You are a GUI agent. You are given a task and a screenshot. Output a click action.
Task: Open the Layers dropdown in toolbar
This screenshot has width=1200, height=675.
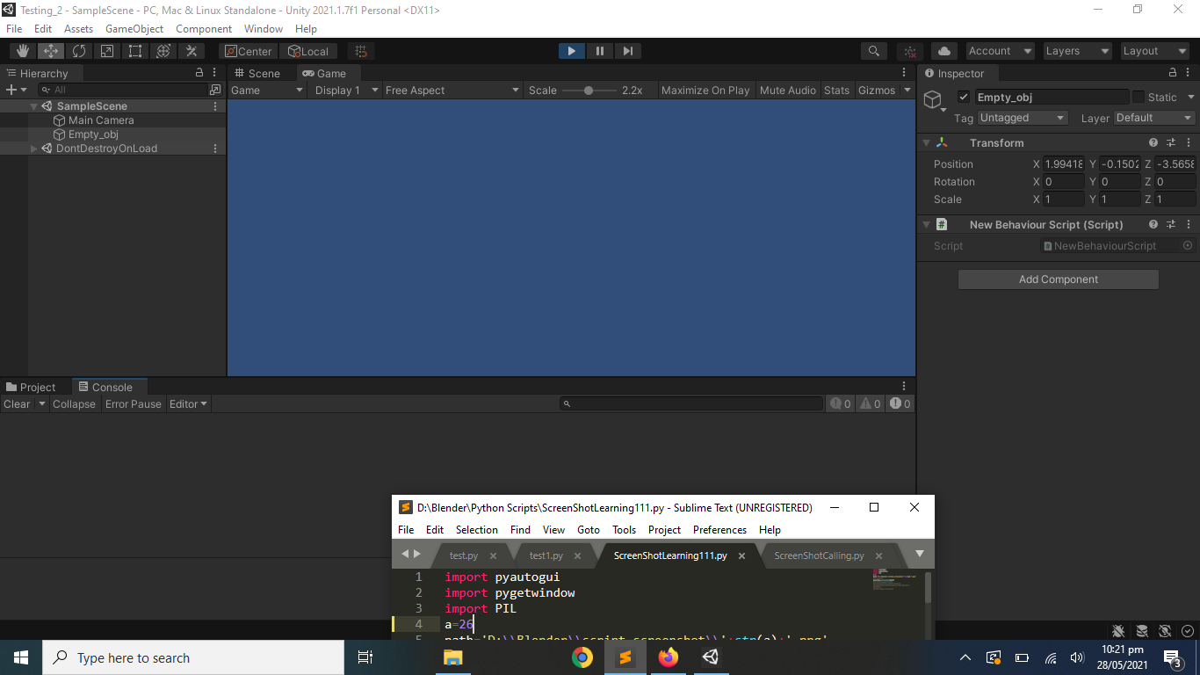[x=1077, y=51]
